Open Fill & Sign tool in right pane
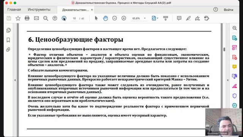The width and height of the screenshot is (243, 137). coord(235,86)
